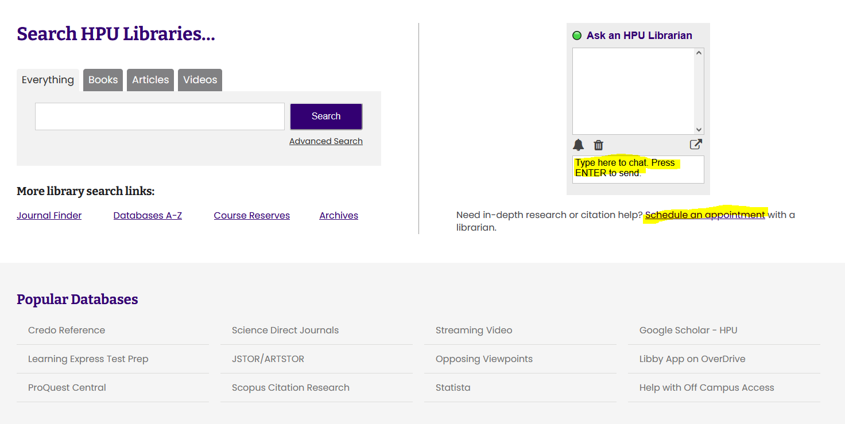Open the Journal Finder link

[x=49, y=216]
